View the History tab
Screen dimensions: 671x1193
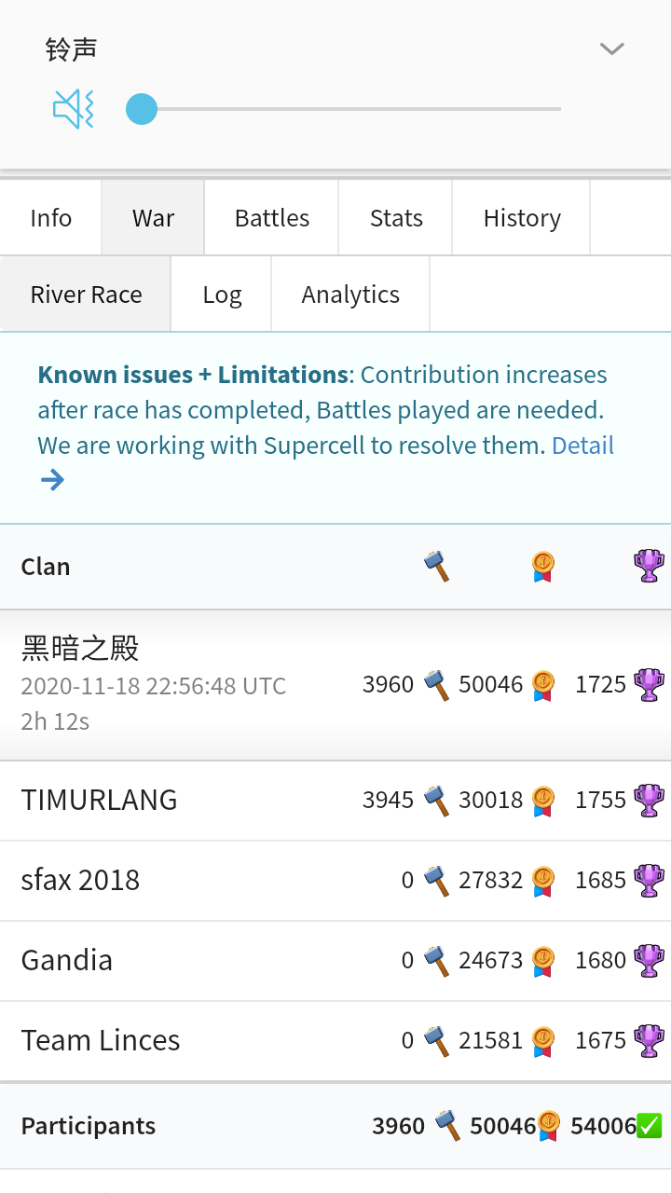(522, 218)
